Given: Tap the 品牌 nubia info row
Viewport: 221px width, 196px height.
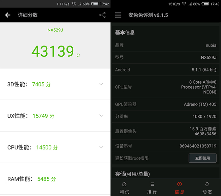Looking at the screenshot, I should point(166,45).
